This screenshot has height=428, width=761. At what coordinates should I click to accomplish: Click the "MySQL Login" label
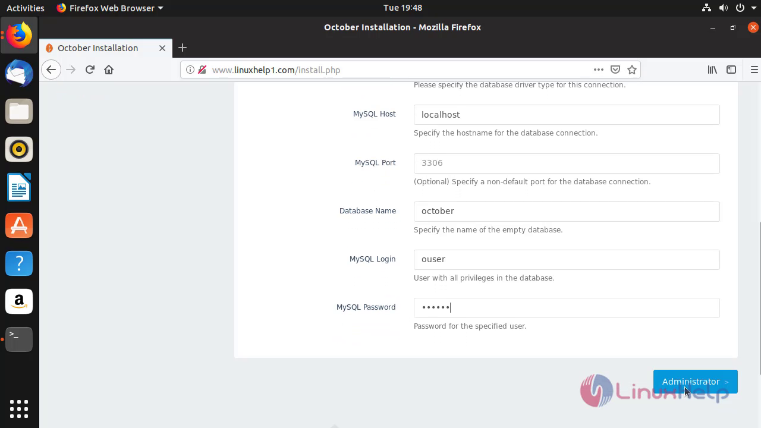[372, 259]
